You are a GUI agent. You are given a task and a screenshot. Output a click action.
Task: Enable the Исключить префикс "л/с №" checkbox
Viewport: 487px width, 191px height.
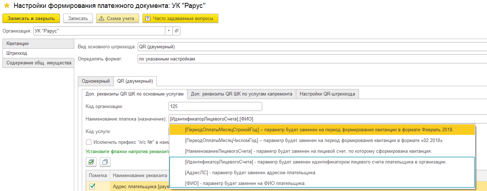(x=89, y=142)
